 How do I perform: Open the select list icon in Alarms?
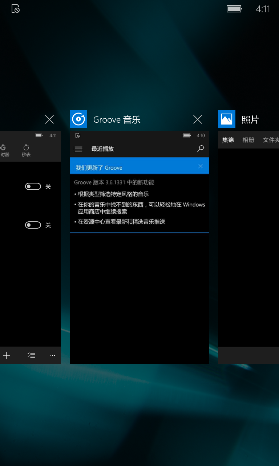(31, 355)
